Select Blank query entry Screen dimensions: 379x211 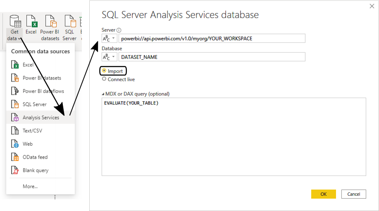[41, 170]
